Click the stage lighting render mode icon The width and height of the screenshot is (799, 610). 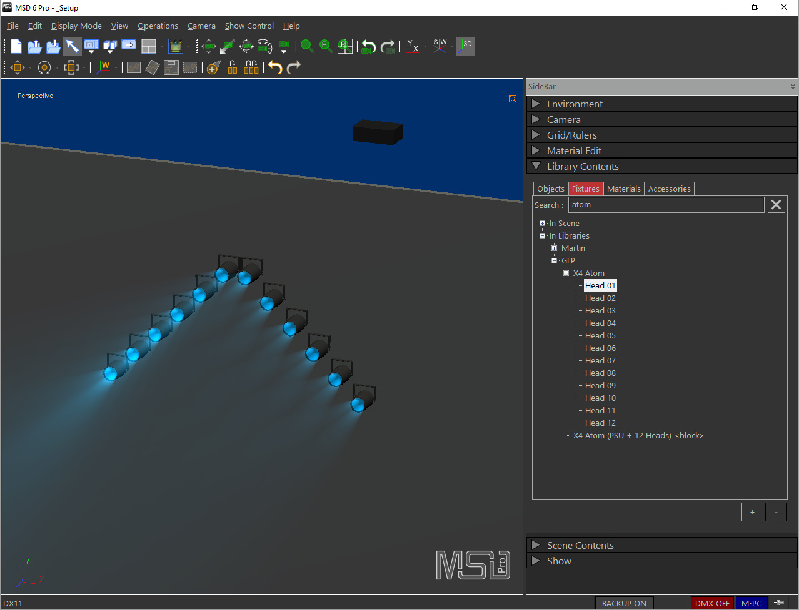tap(176, 46)
